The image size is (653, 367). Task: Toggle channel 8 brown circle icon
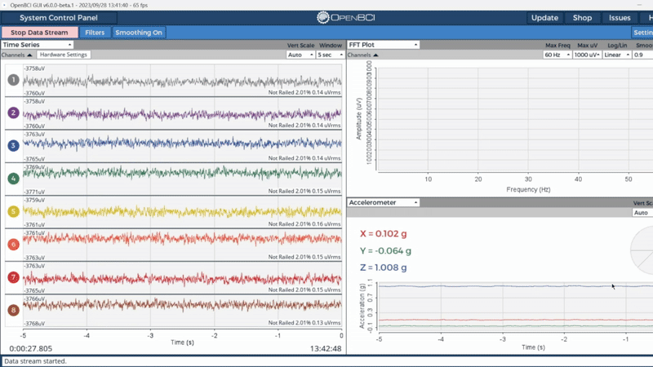[13, 310]
